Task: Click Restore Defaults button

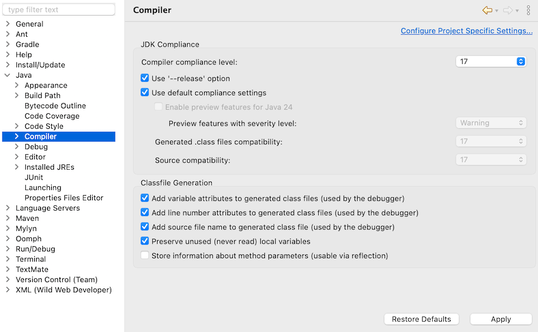Action: tap(421, 319)
